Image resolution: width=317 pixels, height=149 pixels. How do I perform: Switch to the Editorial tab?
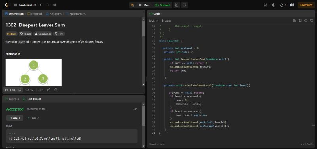34,14
